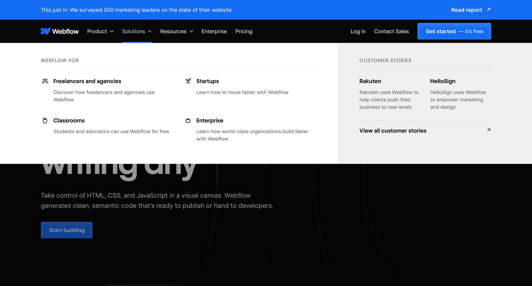The height and width of the screenshot is (286, 532).
Task: Click arrow icon next to View all customer stories
Action: click(x=489, y=130)
